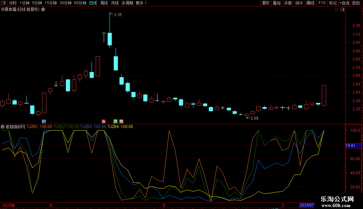The height and width of the screenshot is (209, 363).
Task: Select the 1分钟 period
Action: point(24,3)
